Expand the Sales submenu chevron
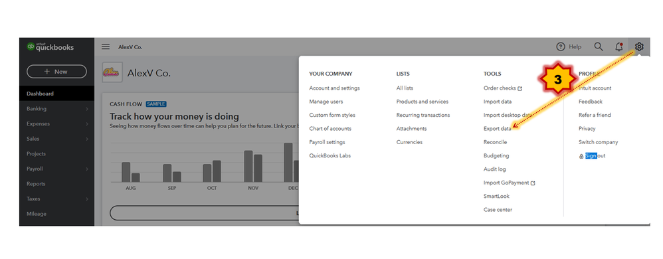The image size is (663, 259). pos(86,139)
